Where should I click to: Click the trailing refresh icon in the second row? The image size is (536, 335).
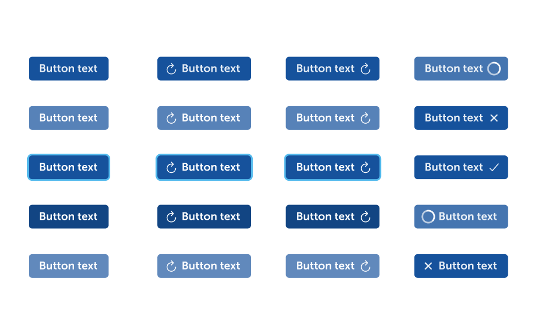[365, 118]
